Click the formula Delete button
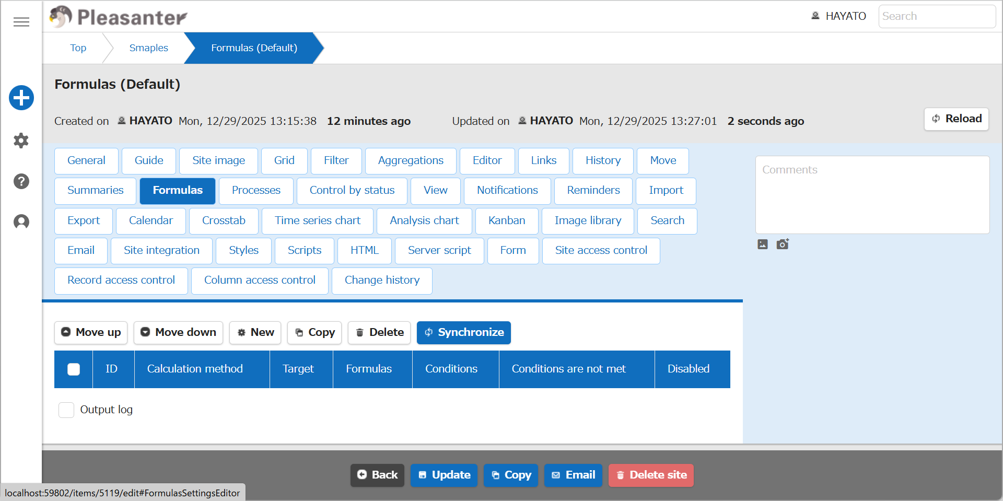 (x=379, y=333)
